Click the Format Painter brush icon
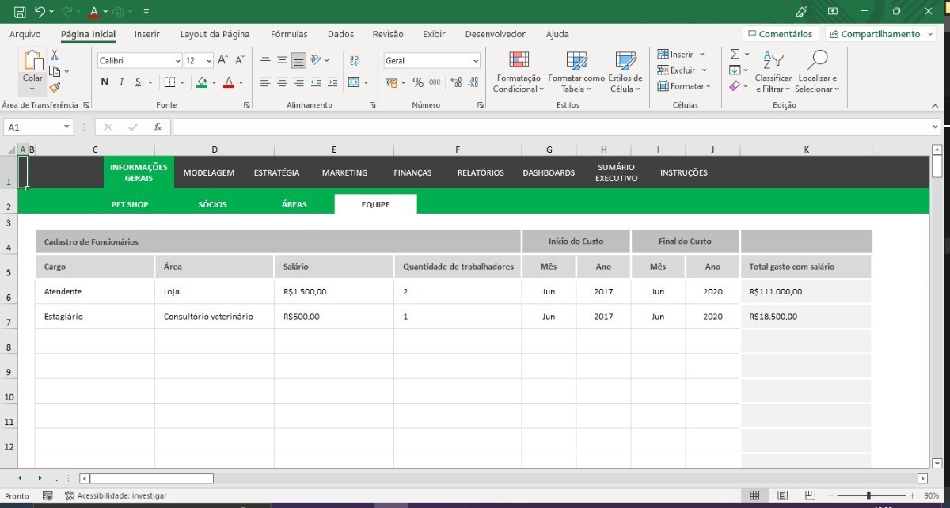The image size is (950, 508). (55, 88)
